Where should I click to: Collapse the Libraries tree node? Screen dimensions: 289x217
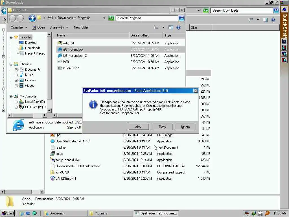click(x=11, y=64)
